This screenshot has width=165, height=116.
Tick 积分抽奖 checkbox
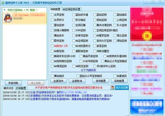tap(74, 20)
